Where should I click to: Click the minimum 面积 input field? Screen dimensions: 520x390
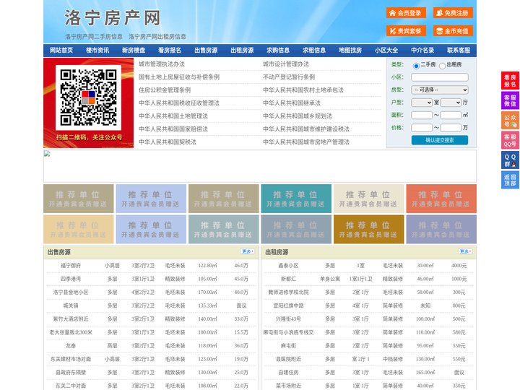pos(422,115)
